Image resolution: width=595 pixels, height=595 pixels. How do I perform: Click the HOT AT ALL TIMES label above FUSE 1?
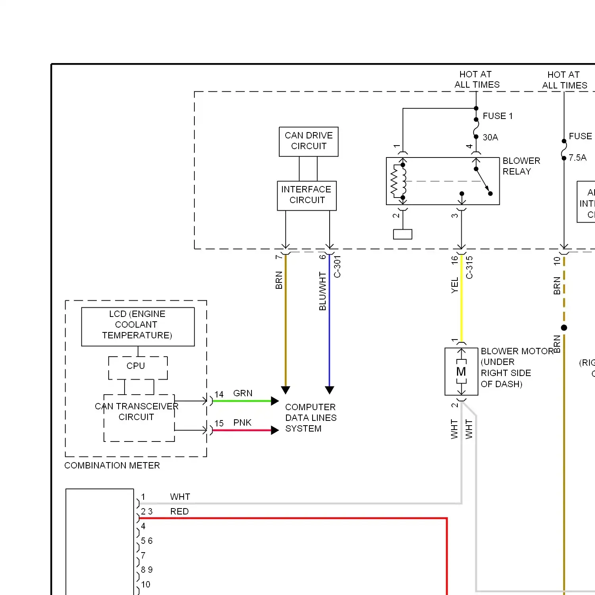477,79
